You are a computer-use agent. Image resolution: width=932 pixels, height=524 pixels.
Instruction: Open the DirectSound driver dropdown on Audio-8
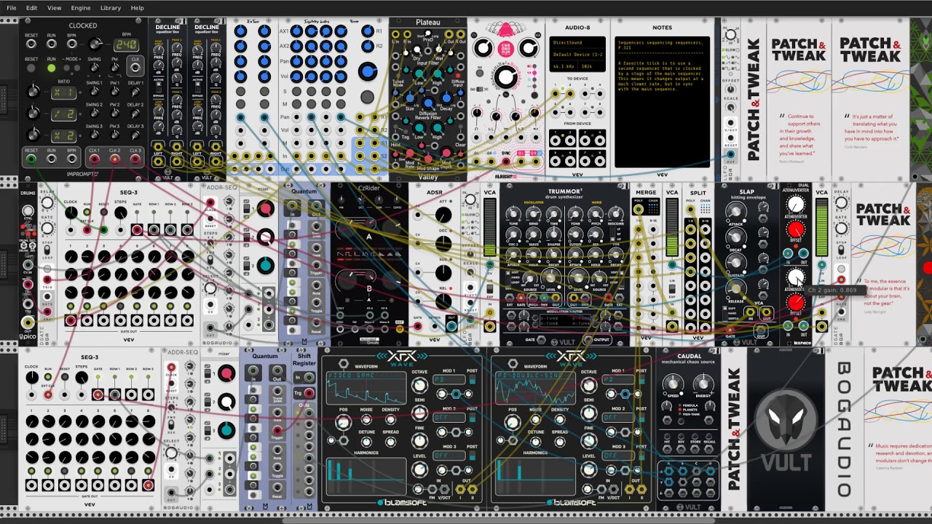[577, 43]
